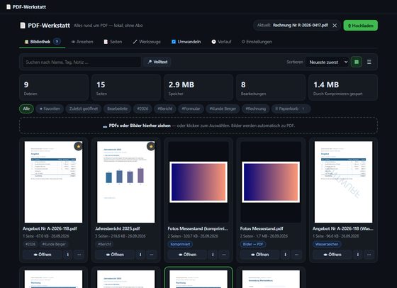
Task: Click the Bilder → PDF badge
Action: point(253,245)
